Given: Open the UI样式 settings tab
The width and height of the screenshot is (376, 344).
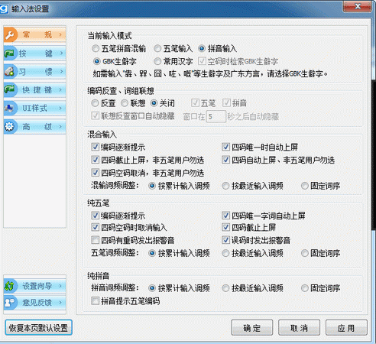Looking at the screenshot, I should tap(35, 108).
